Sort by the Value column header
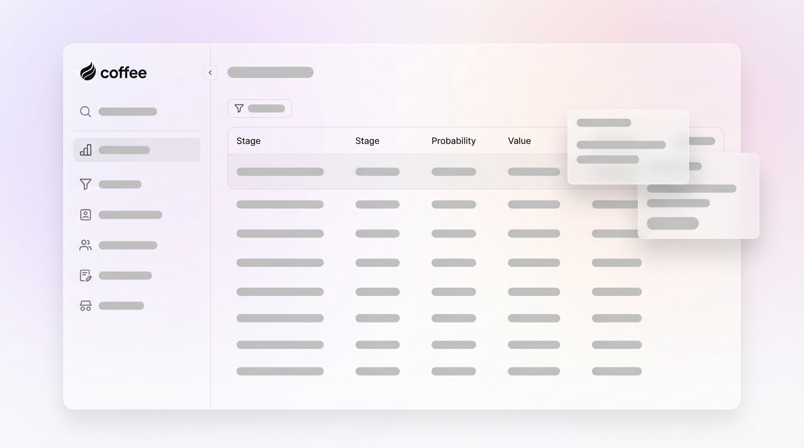Viewport: 804px width, 448px height. (519, 141)
